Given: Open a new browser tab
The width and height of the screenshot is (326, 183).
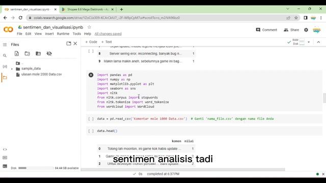Looking at the screenshot, I should [x=122, y=9].
